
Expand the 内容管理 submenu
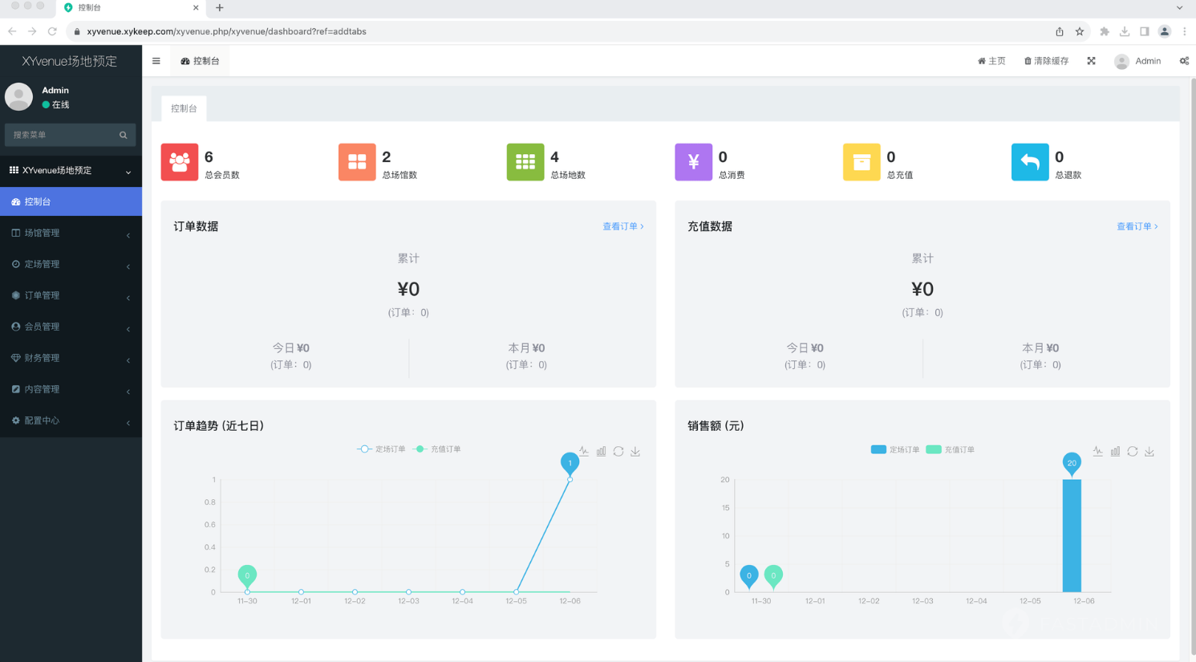point(71,389)
